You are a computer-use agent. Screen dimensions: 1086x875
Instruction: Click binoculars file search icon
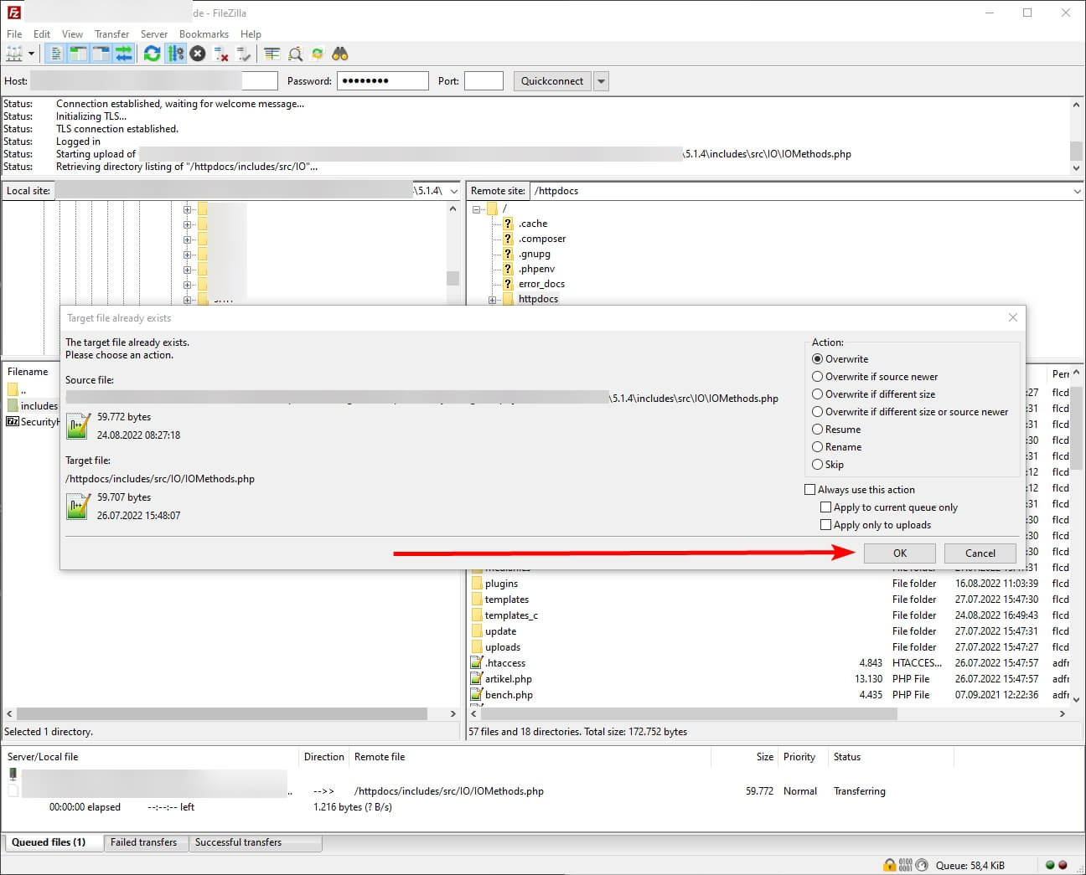(339, 54)
